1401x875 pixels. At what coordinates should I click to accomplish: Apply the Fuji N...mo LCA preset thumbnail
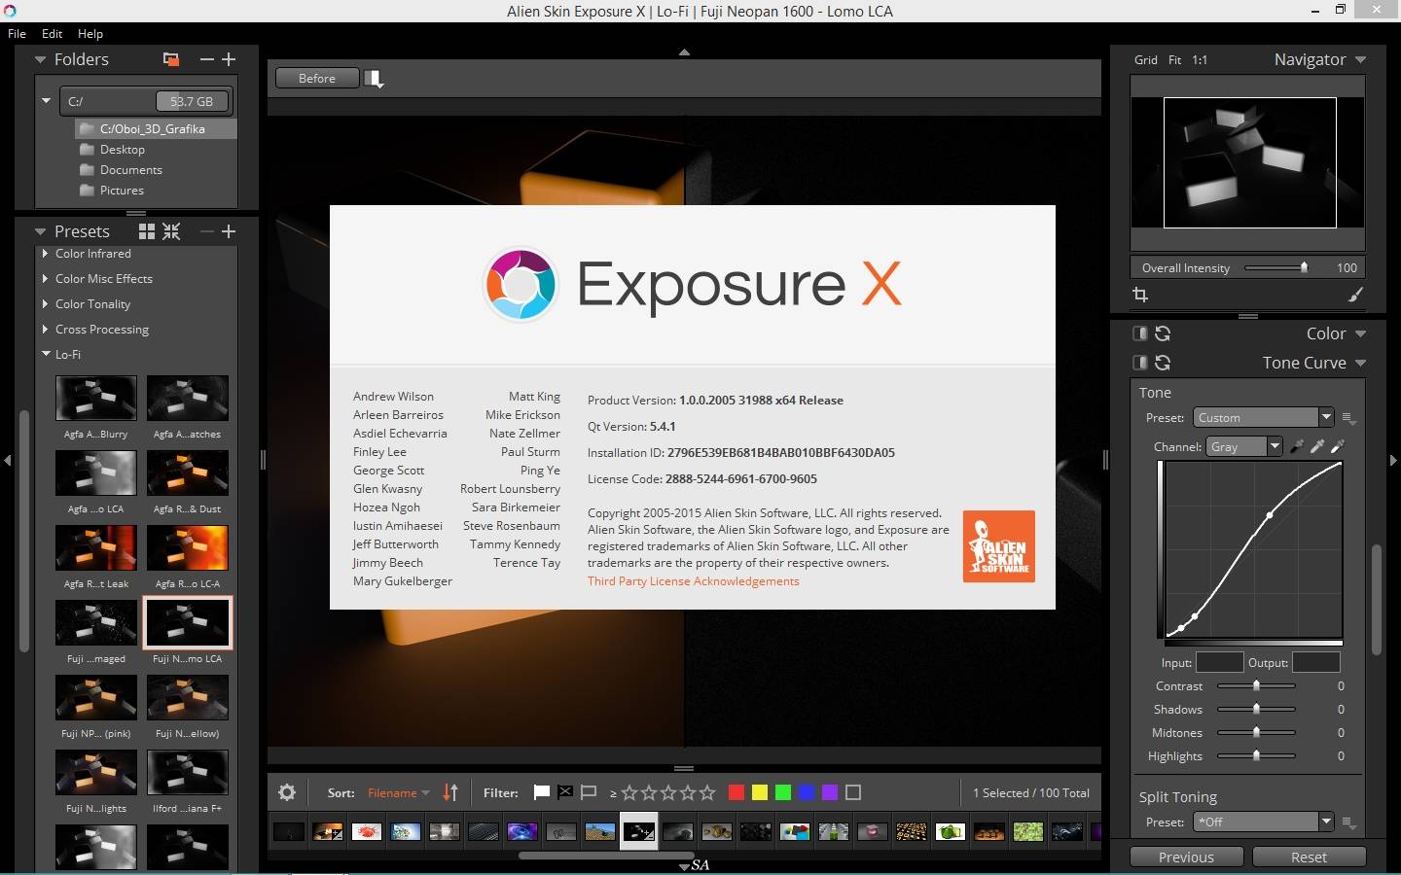pos(188,622)
